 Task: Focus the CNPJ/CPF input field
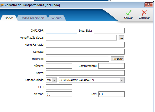coord(62,31)
